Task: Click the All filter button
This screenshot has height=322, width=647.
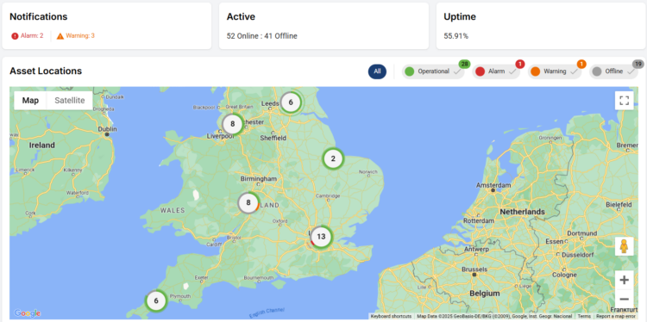Action: 377,71
